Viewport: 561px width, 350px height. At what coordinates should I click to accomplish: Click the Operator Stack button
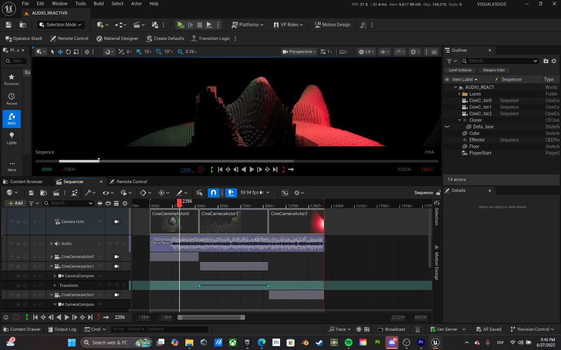pos(24,39)
